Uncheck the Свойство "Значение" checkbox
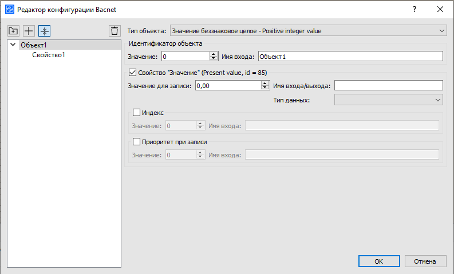Image resolution: width=454 pixels, height=274 pixels. (x=132, y=72)
